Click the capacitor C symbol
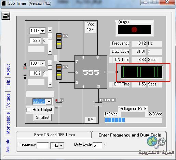This screenshot has width=176, height=160. click(x=59, y=105)
